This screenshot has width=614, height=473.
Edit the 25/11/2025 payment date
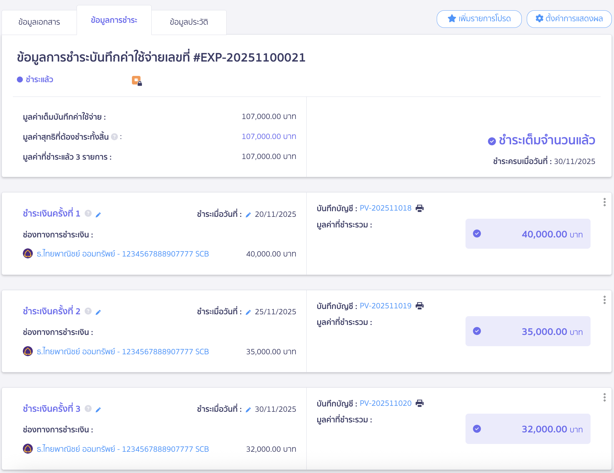(248, 312)
